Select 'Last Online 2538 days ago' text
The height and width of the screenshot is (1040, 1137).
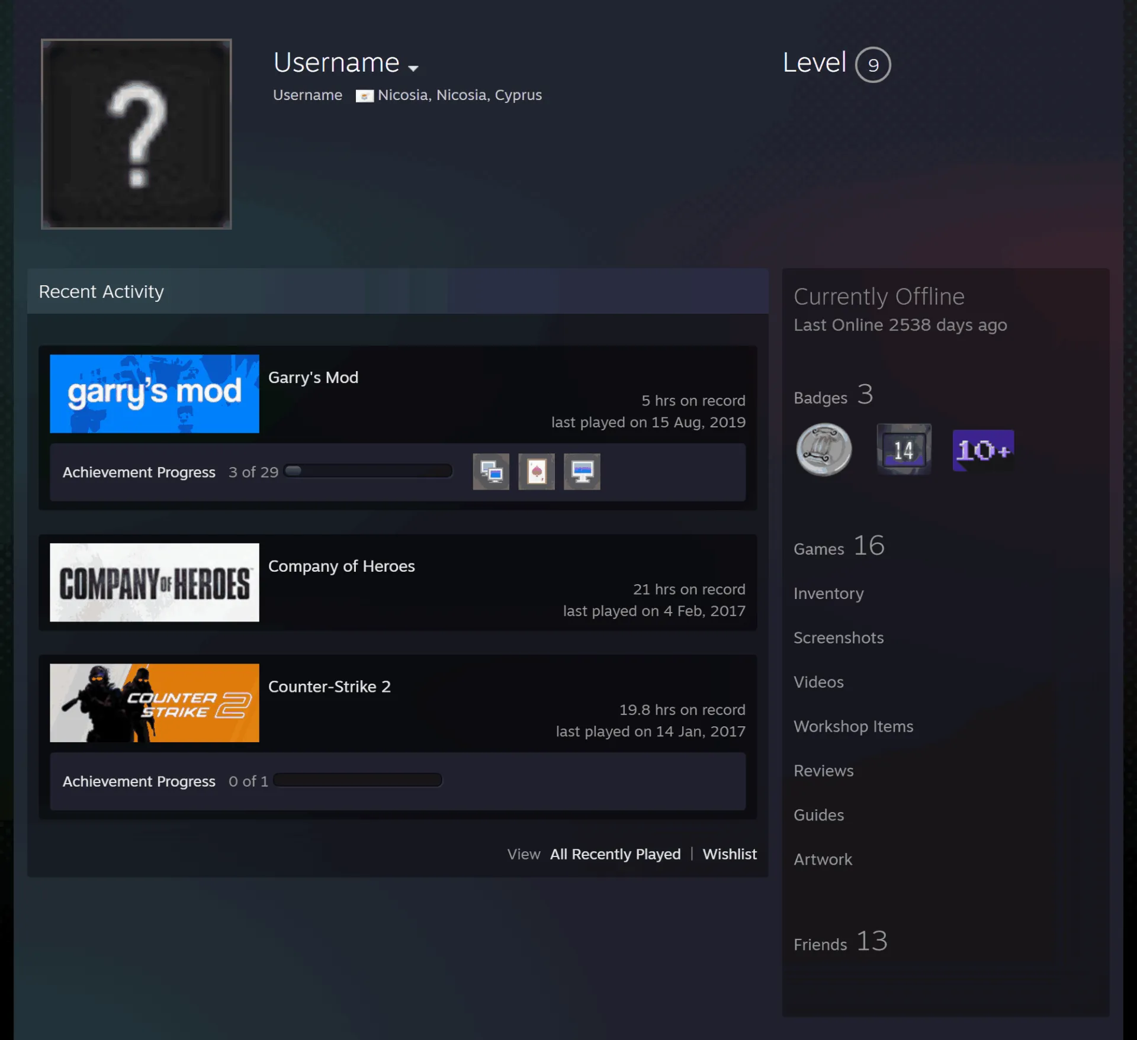(900, 325)
